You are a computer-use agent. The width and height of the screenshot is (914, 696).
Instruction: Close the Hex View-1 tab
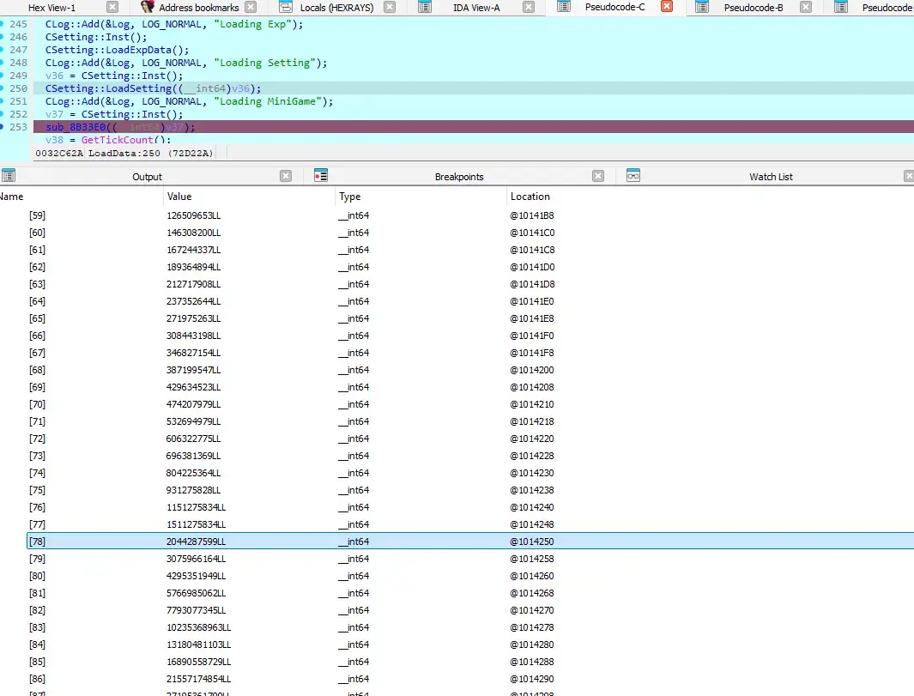point(112,7)
